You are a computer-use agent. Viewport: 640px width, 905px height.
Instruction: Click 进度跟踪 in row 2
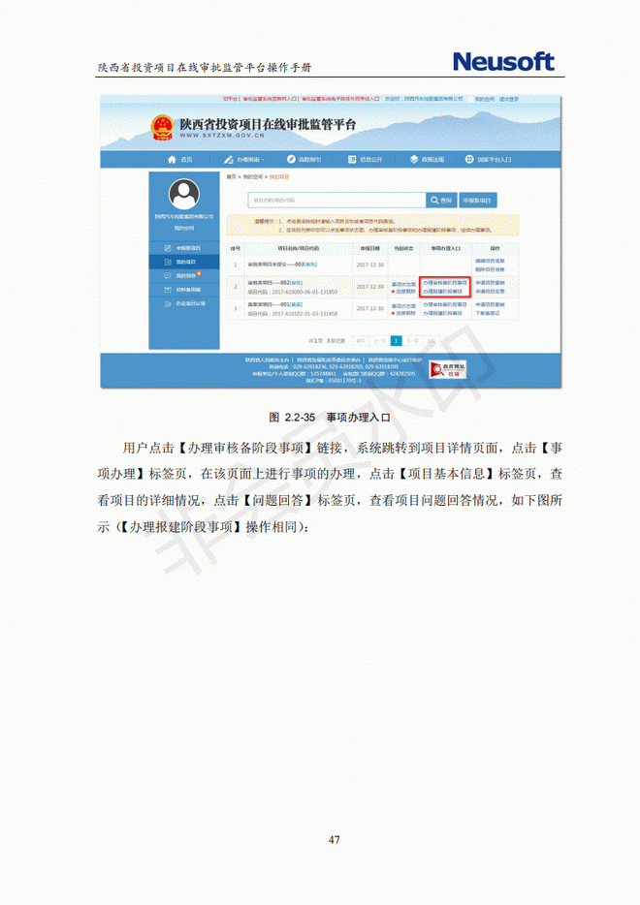coord(405,291)
